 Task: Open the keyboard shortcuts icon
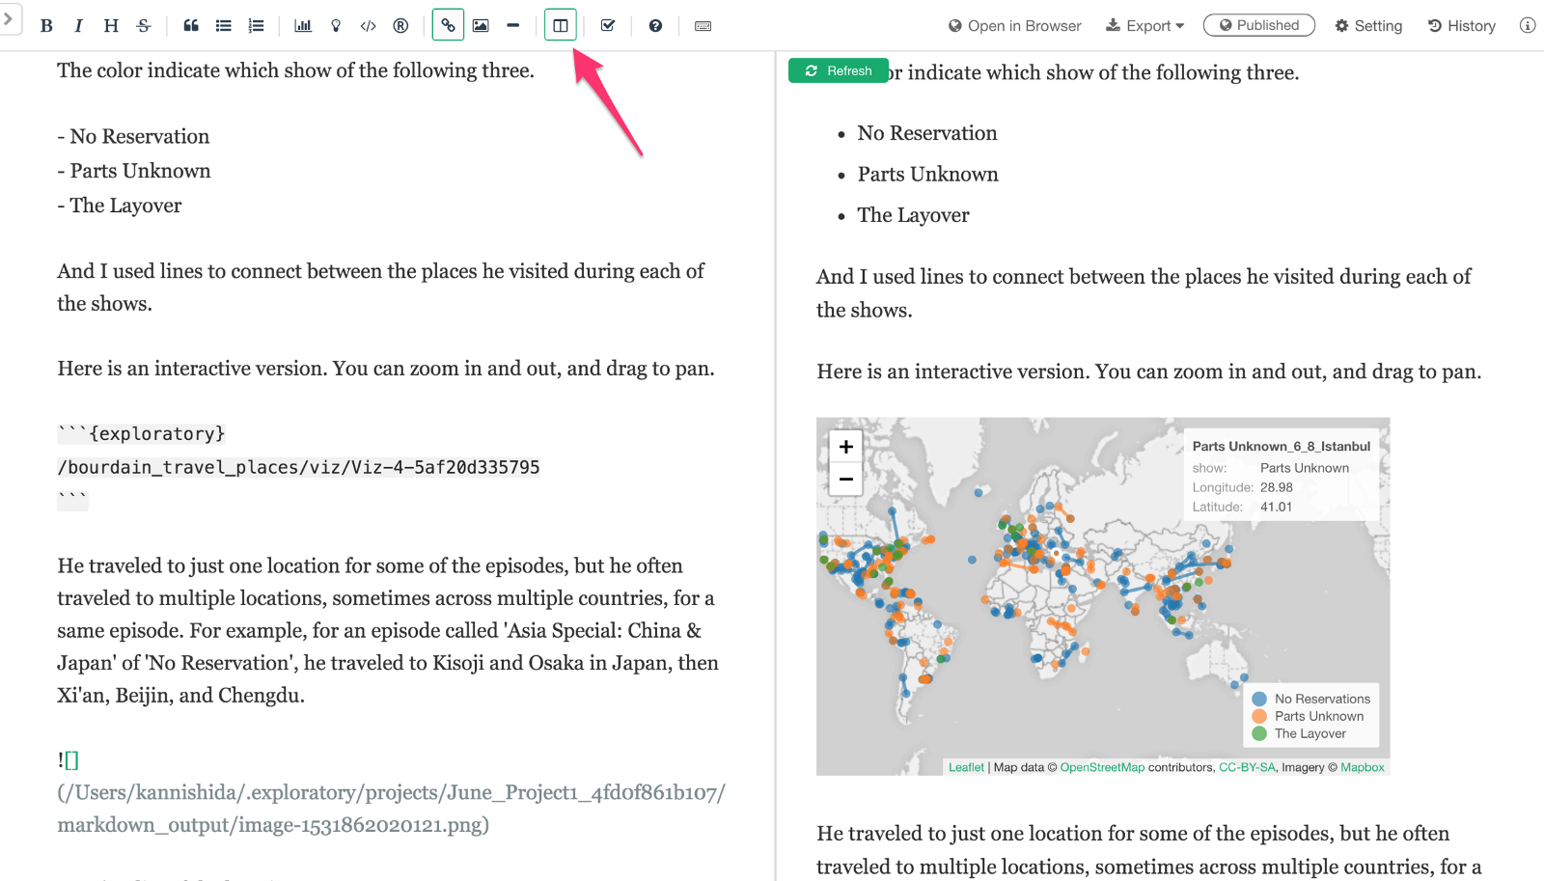[x=703, y=26]
